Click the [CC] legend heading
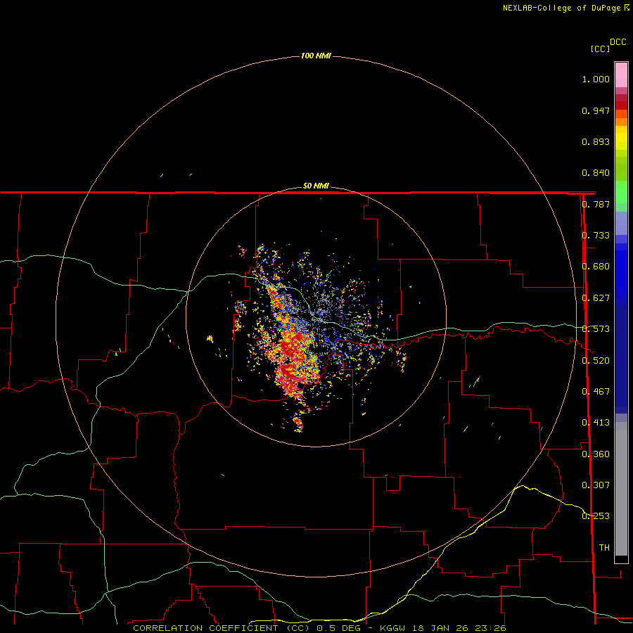This screenshot has height=633, width=633. [x=601, y=49]
